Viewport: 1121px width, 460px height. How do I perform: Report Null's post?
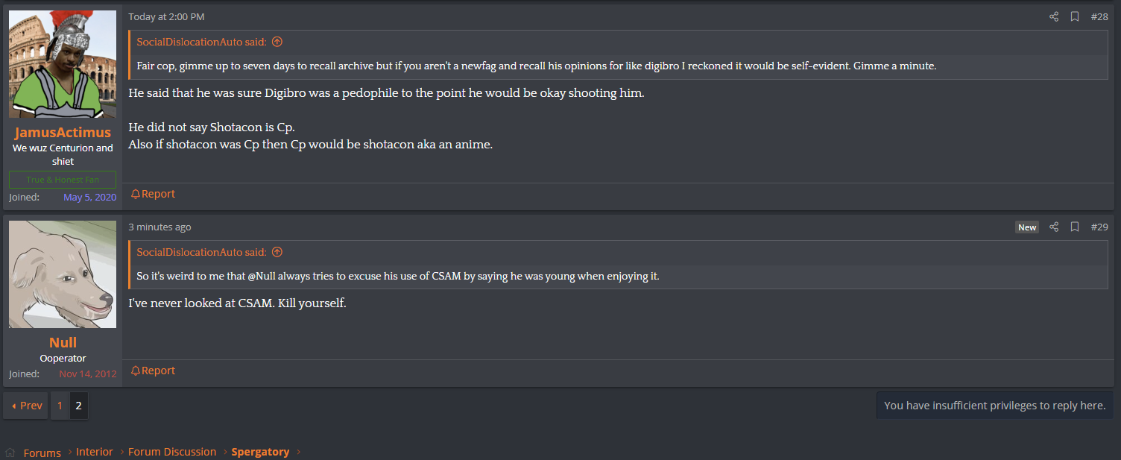(x=153, y=371)
